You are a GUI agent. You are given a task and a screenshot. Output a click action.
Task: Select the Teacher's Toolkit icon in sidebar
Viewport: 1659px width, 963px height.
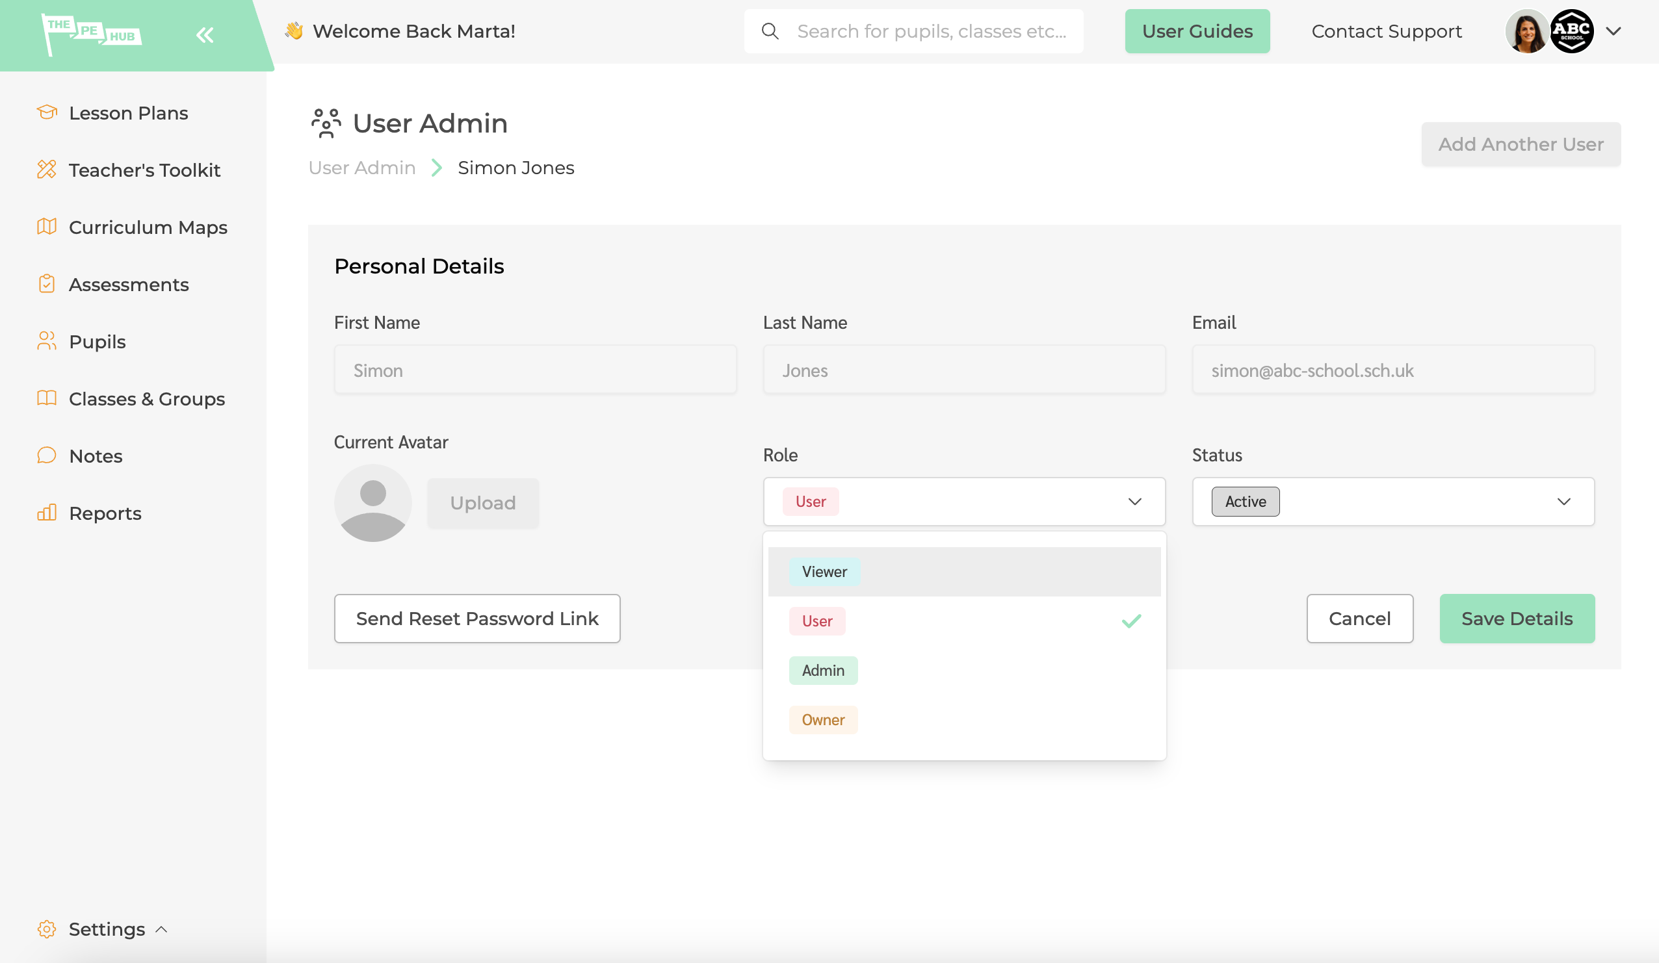tap(47, 170)
